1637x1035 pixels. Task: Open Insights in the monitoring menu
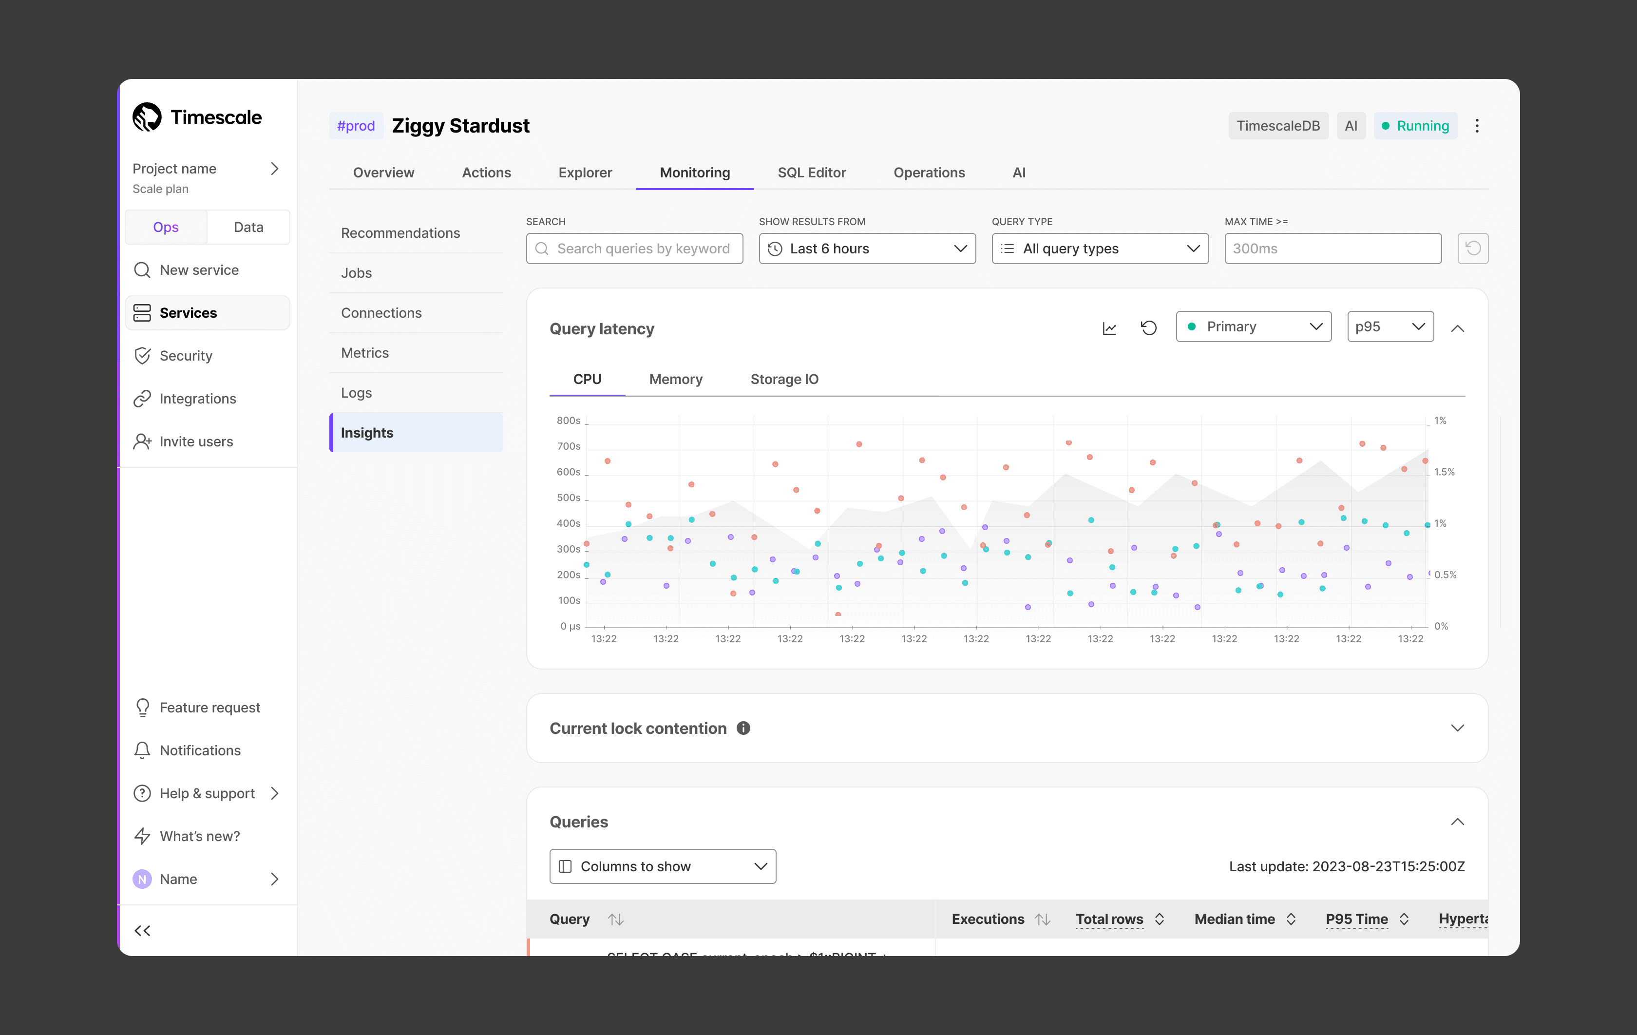point(416,433)
